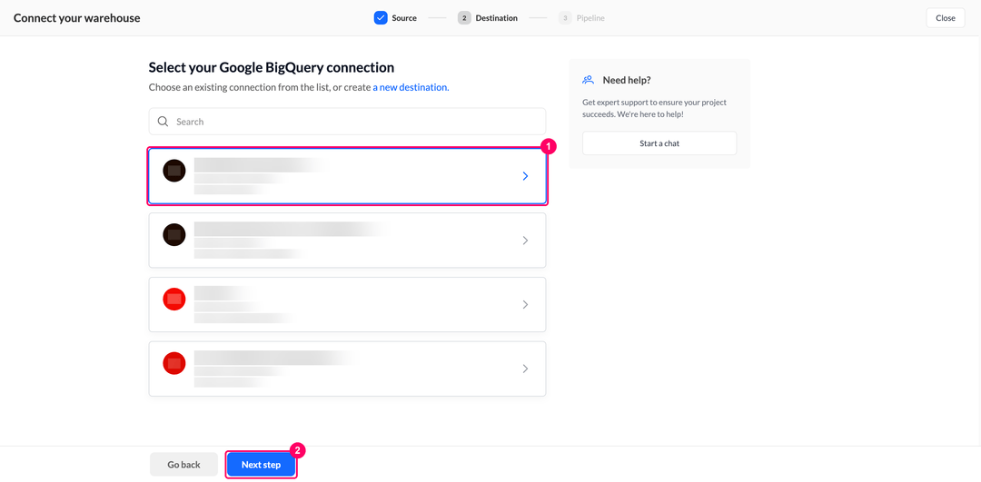This screenshot has width=981, height=482.
Task: Click 'Select your Google BigQuery connection' heading
Action: (x=272, y=67)
